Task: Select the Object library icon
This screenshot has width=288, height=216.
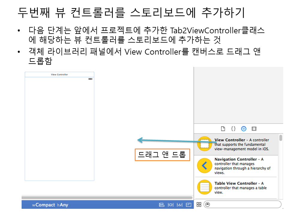Action: click(244, 129)
